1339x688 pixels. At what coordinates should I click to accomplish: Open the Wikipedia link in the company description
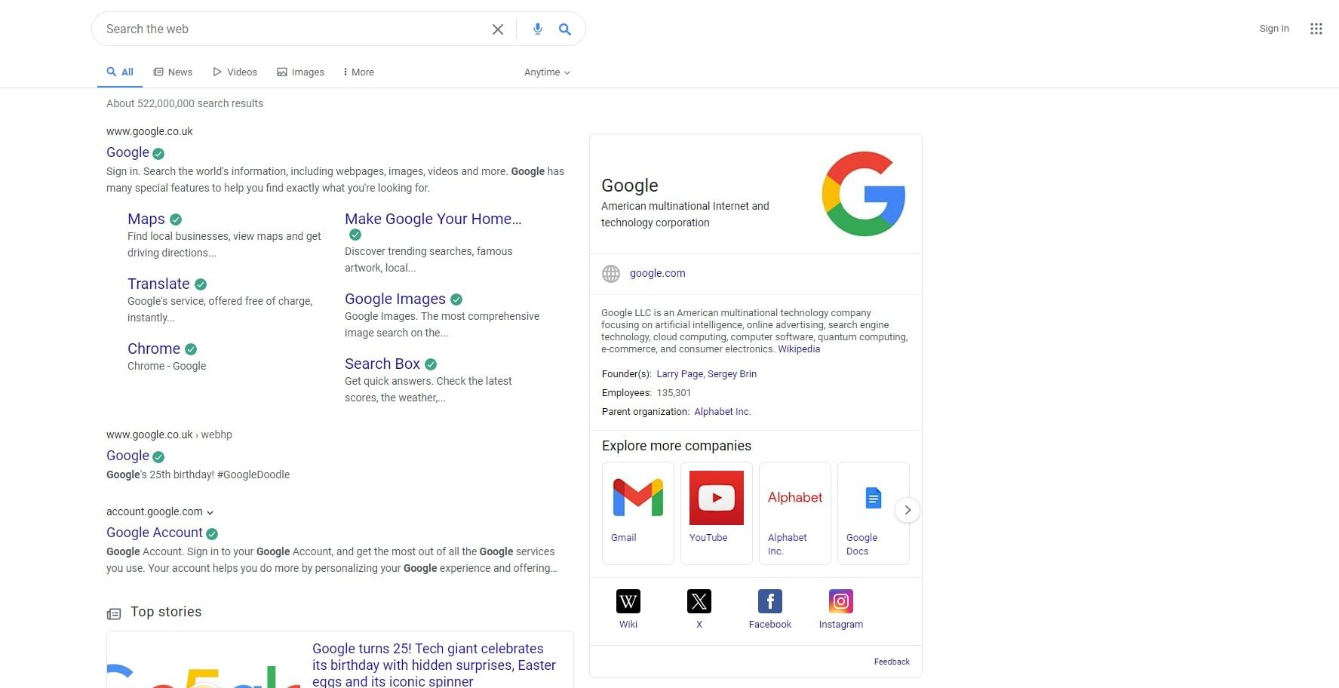pos(799,349)
